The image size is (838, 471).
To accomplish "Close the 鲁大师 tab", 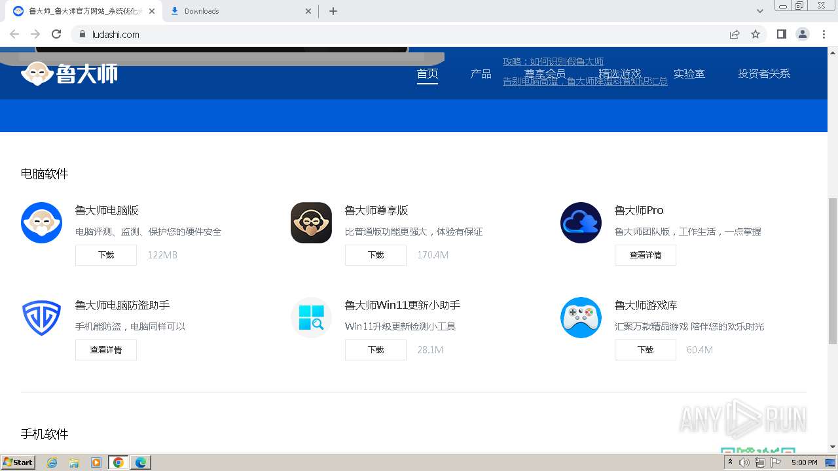I will pyautogui.click(x=152, y=11).
